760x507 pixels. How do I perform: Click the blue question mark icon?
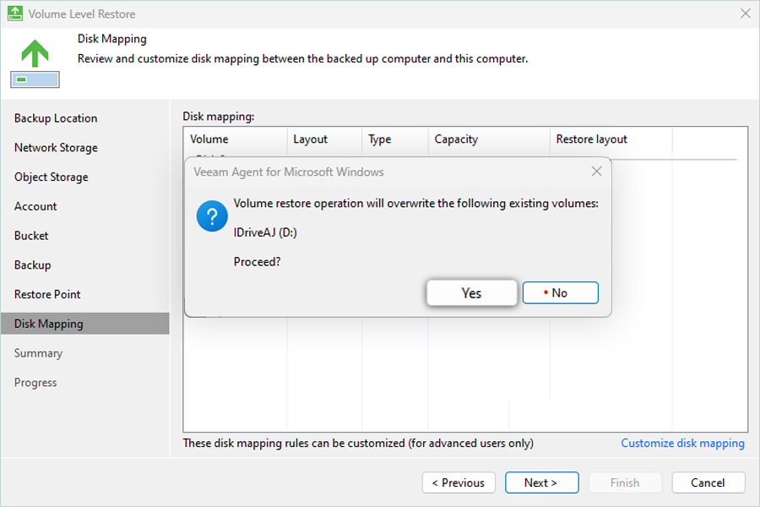click(212, 216)
